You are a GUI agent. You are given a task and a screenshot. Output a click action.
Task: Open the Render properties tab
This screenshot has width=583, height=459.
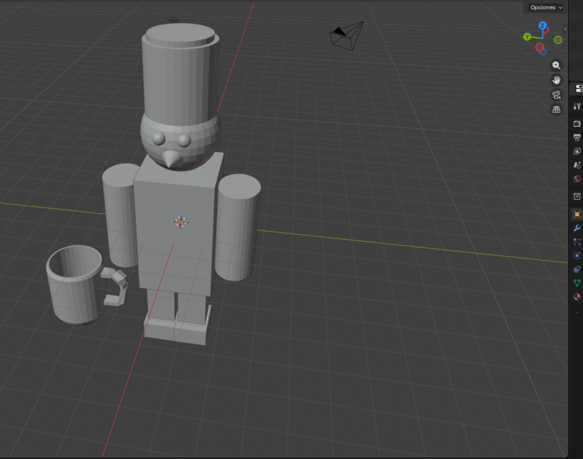pos(577,123)
